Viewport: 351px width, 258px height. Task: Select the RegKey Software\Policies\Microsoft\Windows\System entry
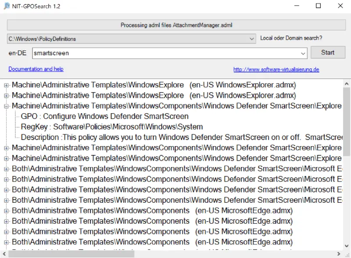pyautogui.click(x=112, y=127)
